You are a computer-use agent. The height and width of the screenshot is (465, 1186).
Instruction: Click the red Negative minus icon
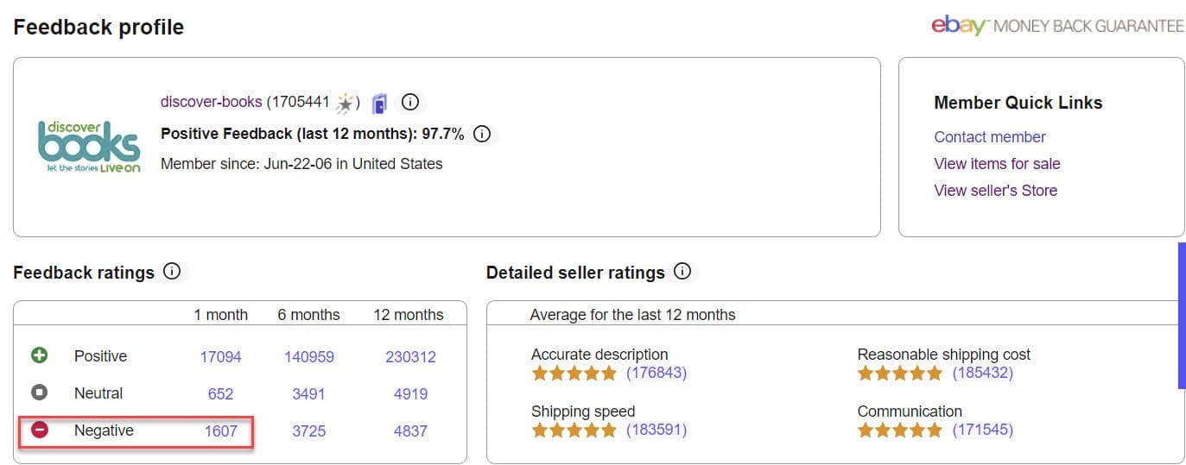pyautogui.click(x=40, y=430)
